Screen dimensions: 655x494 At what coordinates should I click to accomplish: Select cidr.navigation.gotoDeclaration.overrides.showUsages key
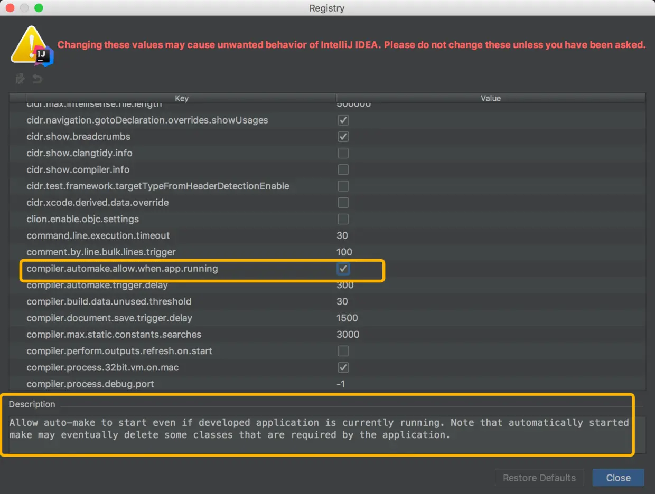tap(147, 120)
